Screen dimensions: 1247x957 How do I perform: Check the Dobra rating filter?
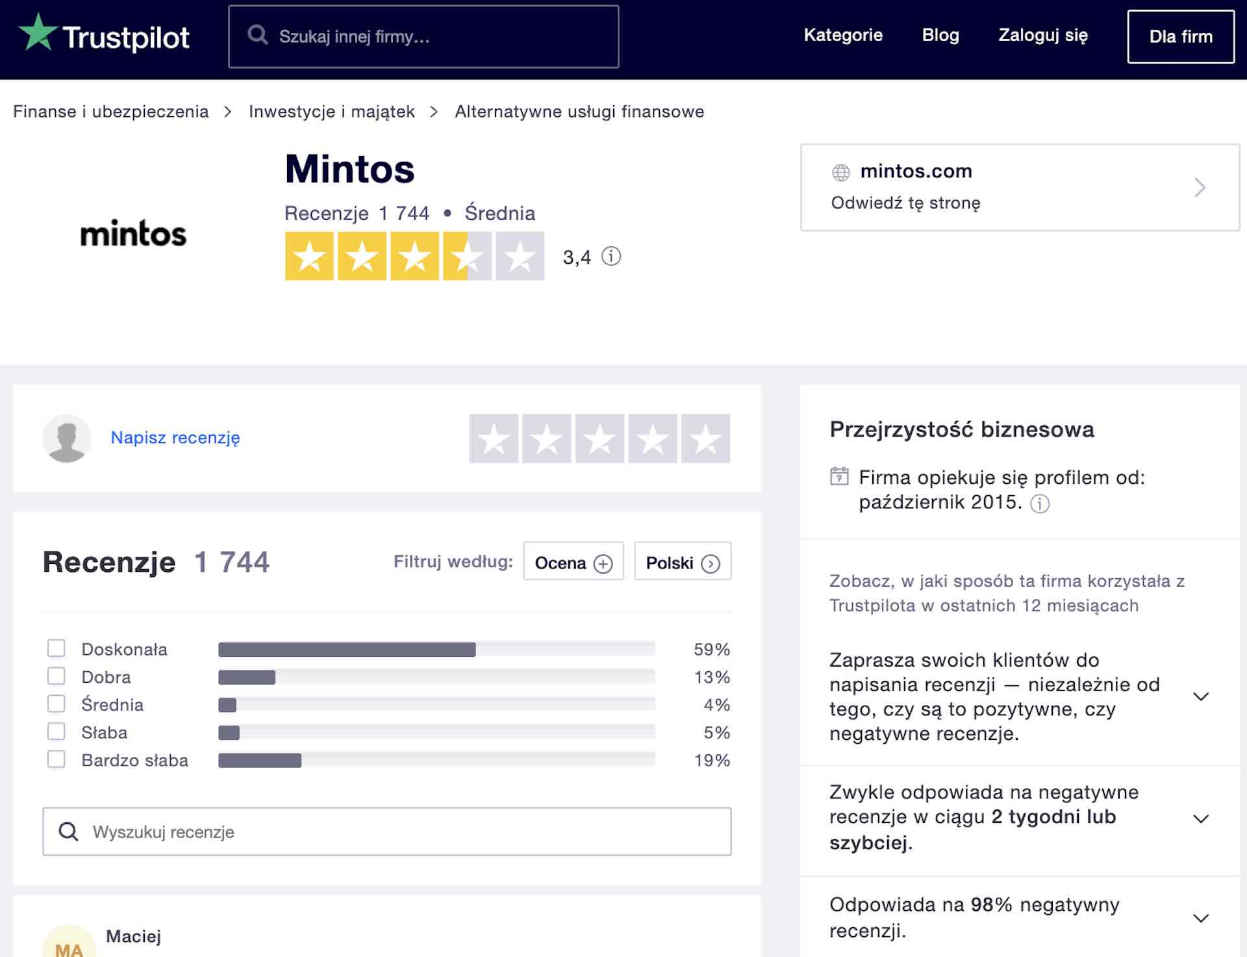57,676
